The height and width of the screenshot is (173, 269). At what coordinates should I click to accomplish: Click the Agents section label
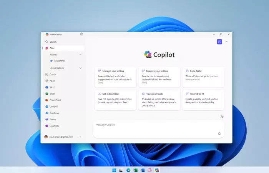[x=53, y=55]
